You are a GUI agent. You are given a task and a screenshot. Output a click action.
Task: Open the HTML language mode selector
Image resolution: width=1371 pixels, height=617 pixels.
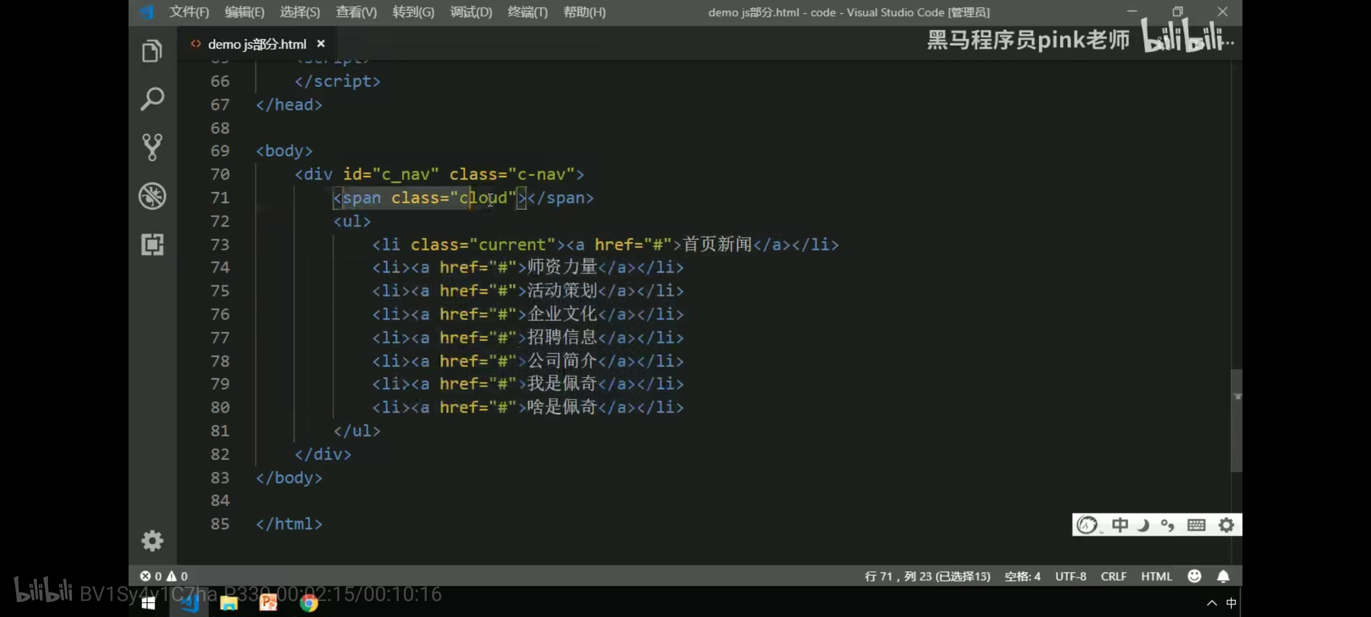(1156, 576)
